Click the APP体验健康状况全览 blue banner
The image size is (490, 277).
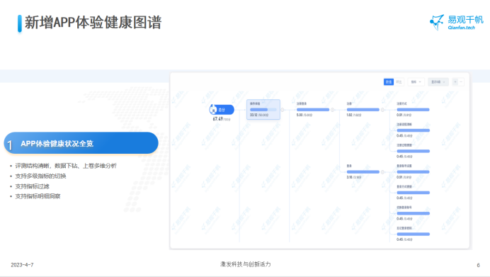tap(81, 143)
